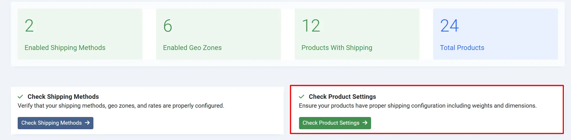Image resolution: width=571 pixels, height=140 pixels.
Task: Open the Enabled Shipping Methods stat card
Action: coord(80,34)
